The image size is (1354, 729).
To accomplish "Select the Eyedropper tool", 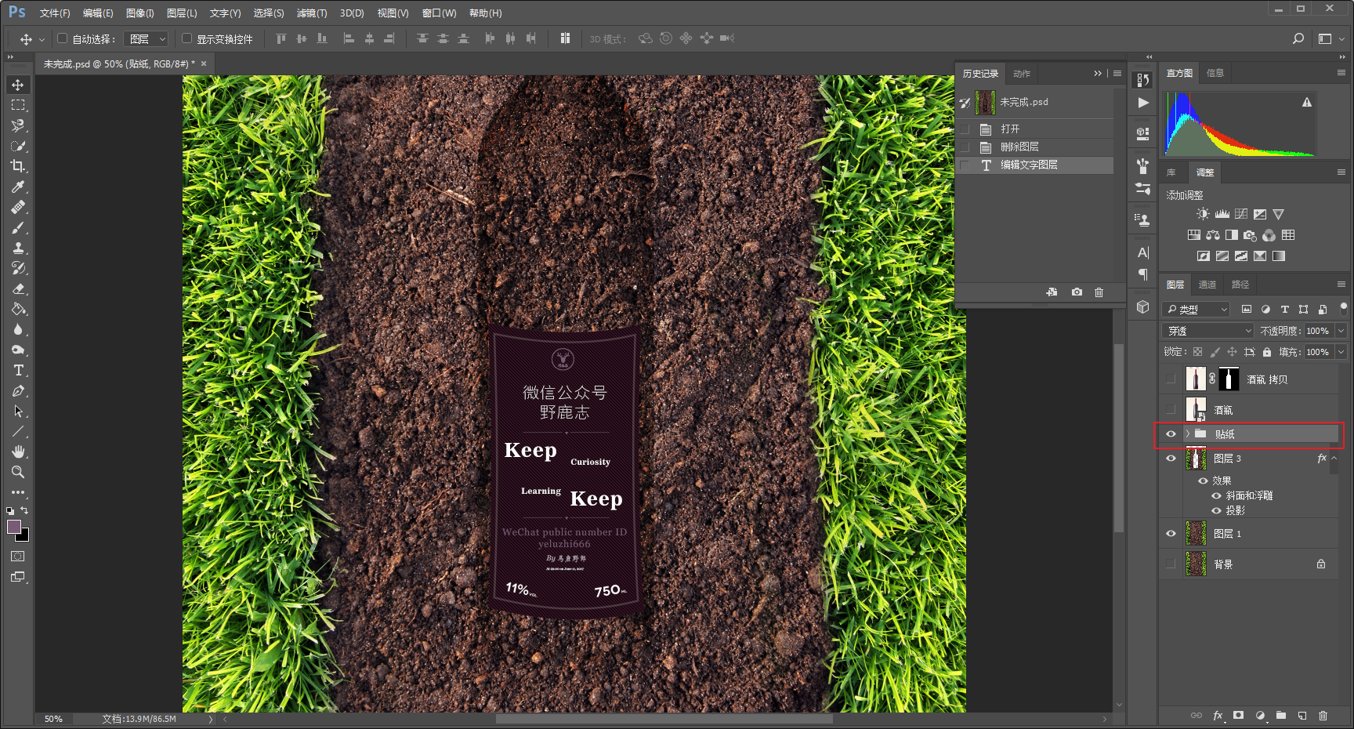I will 18,187.
